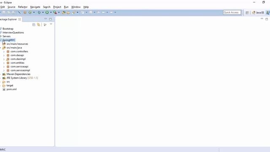Open the External Tools dropdown arrow
270x152 pixels.
tap(59, 12)
